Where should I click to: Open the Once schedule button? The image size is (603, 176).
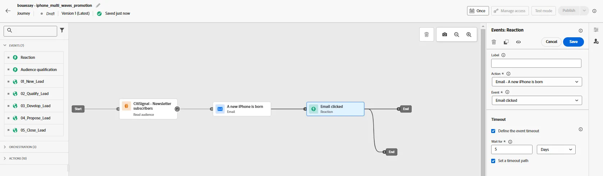478,11
